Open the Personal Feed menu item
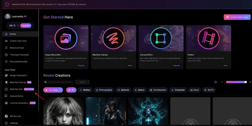Screen dimensions: 252x126 point(17,48)
